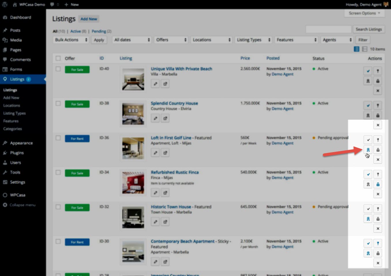Open the comments bubble in the admin bar
Image resolution: width=391 pixels, height=276 pixels.
pyautogui.click(x=54, y=4)
